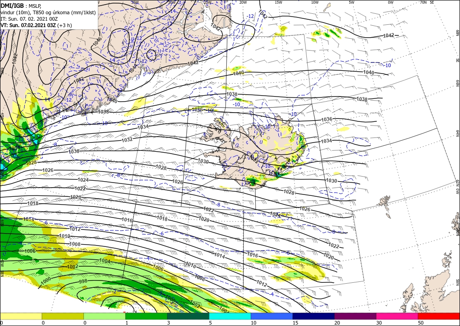Click the '998' isobar label near the low
The height and width of the screenshot is (326, 460).
[83, 282]
